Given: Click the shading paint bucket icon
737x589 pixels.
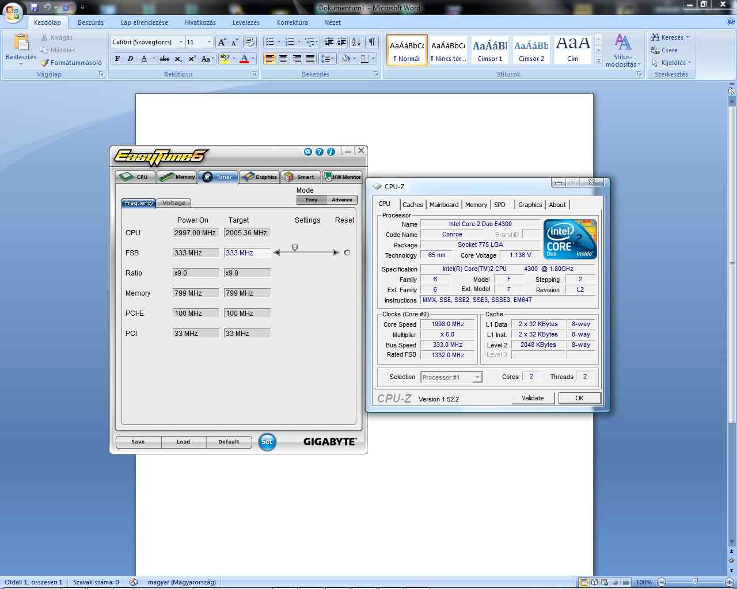Looking at the screenshot, I should (345, 59).
